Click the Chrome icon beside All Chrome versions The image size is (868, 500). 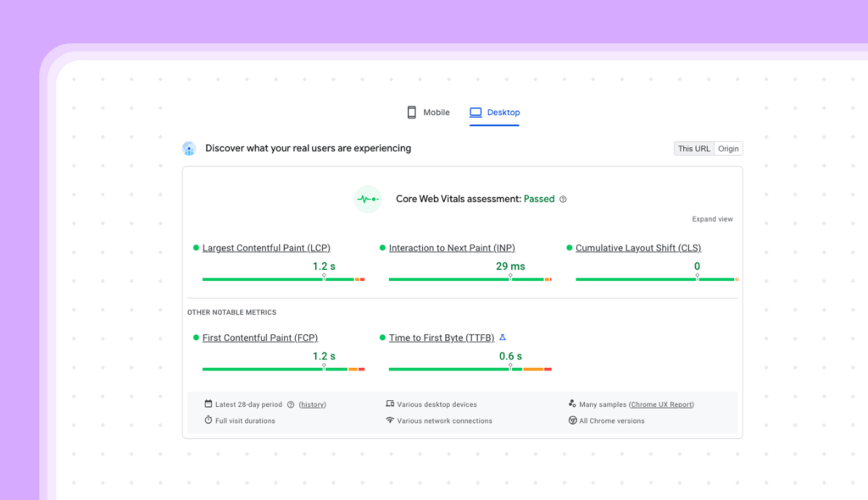[x=572, y=420]
